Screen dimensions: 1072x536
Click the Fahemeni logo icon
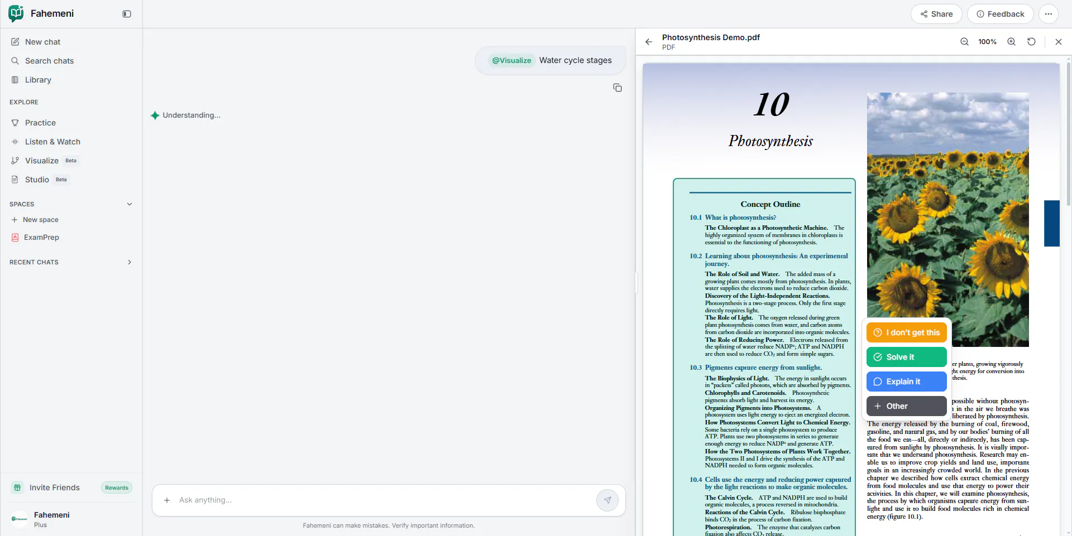tap(16, 13)
